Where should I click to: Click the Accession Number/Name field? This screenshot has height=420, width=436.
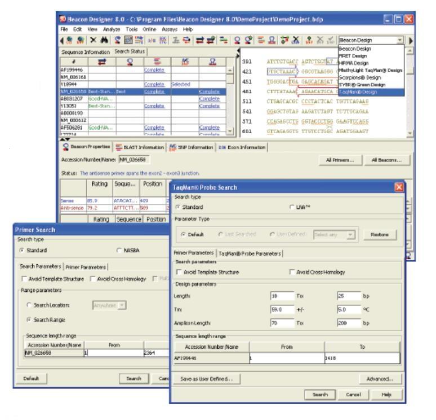(134, 160)
